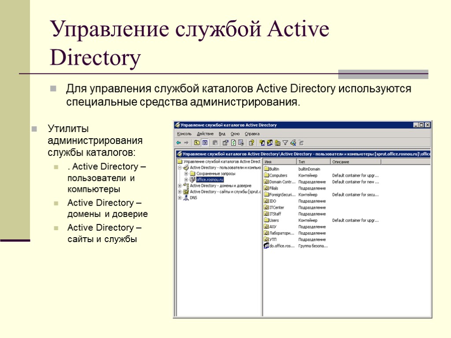
Task: Click the Help question mark icon
Action: pos(251,143)
